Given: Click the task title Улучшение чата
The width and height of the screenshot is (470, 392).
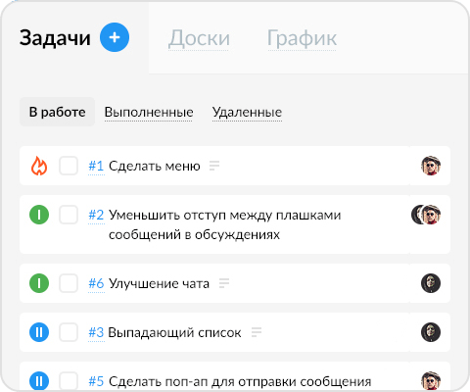Looking at the screenshot, I should pyautogui.click(x=159, y=283).
